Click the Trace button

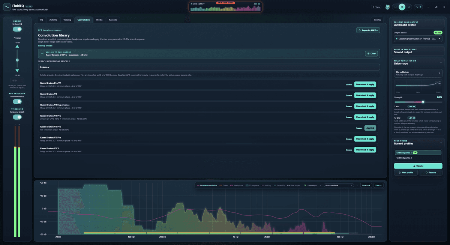tap(376, 7)
